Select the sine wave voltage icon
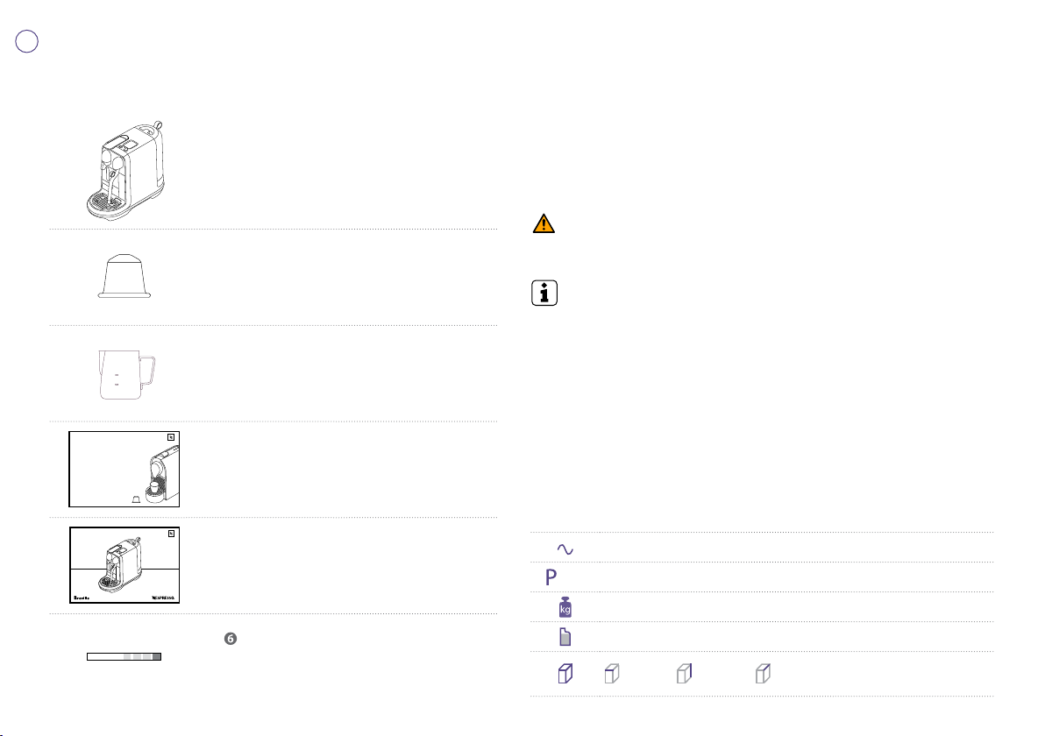Screen dimensions: 1045x736 pos(565,549)
